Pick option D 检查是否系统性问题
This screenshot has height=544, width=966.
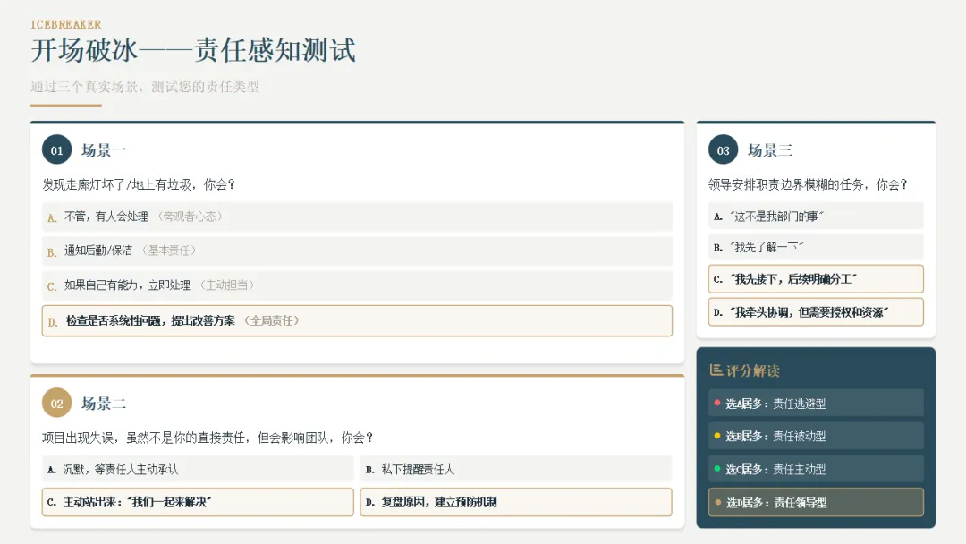[357, 320]
